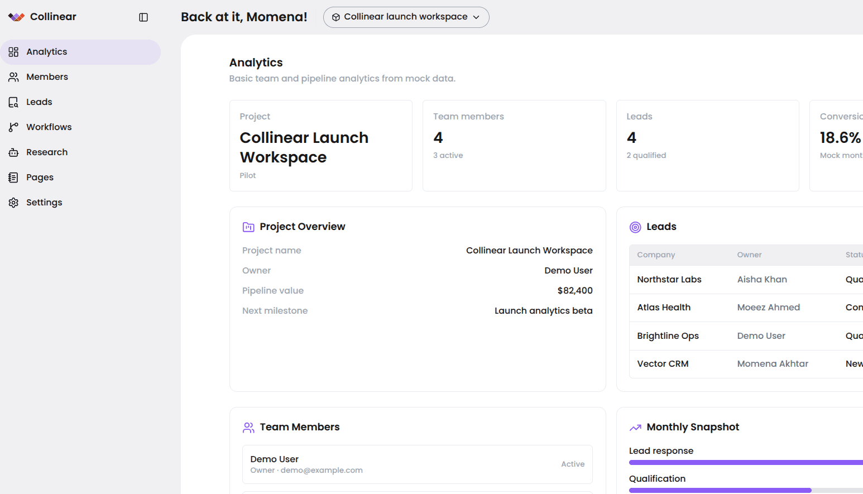Collapse the sidebar with the panel icon

coord(143,17)
